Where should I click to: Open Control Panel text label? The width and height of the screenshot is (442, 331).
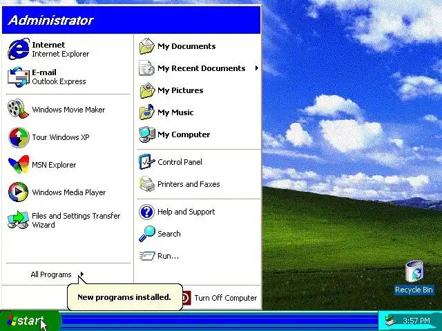point(180,162)
